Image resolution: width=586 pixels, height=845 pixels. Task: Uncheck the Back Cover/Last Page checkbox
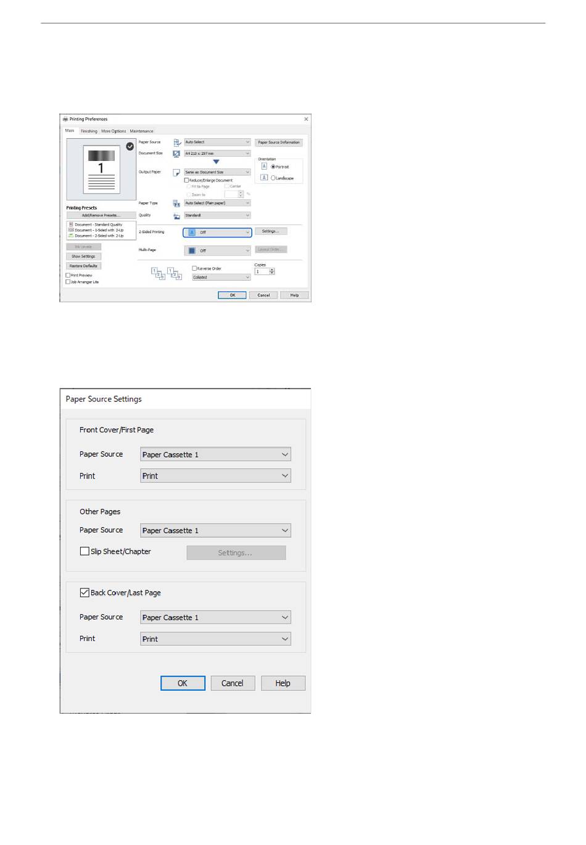click(85, 593)
